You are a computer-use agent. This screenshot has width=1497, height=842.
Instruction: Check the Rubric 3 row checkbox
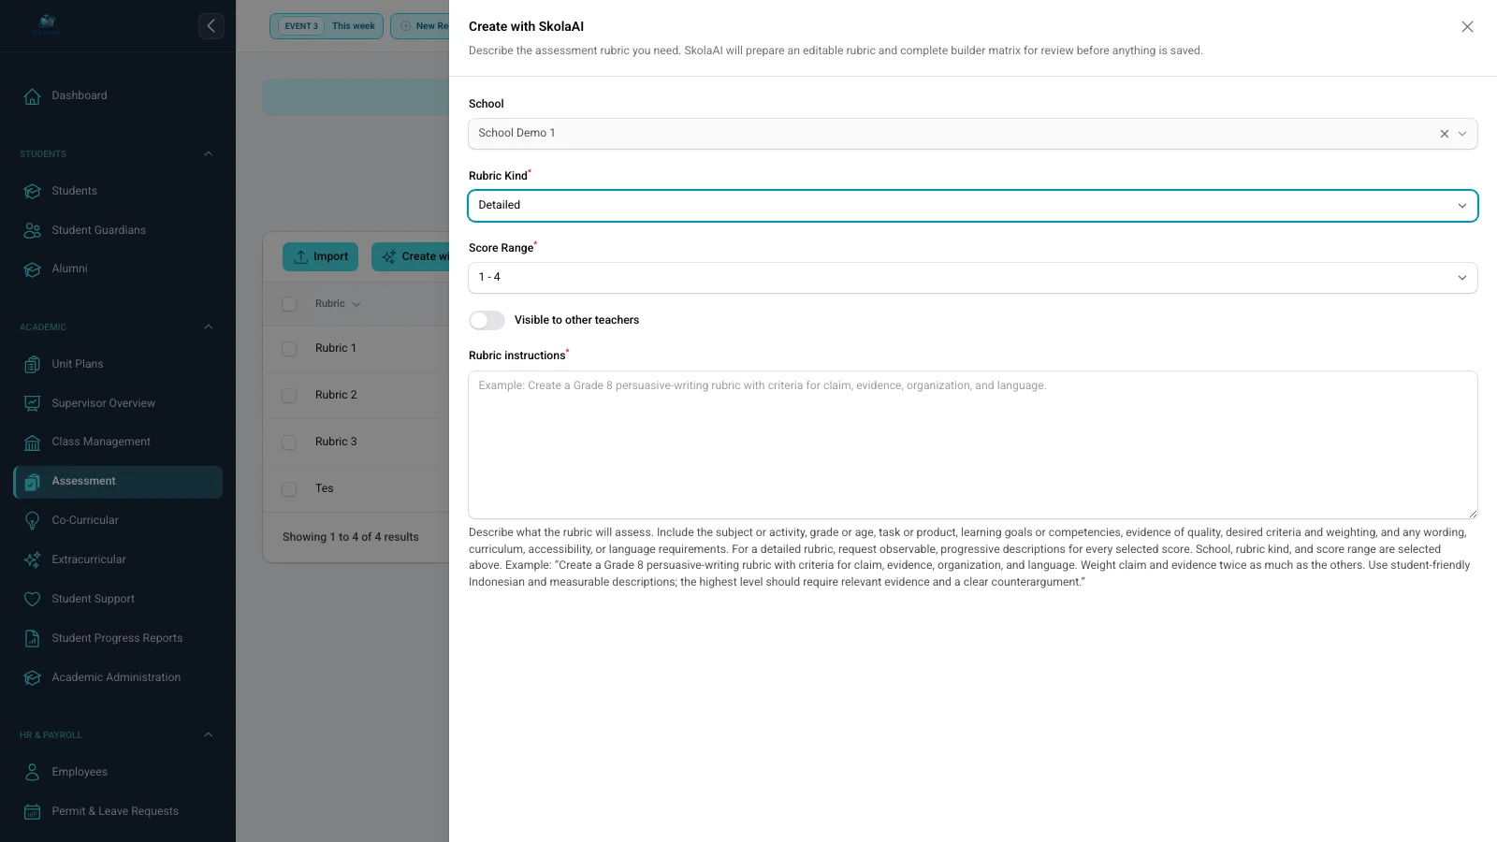coord(289,443)
